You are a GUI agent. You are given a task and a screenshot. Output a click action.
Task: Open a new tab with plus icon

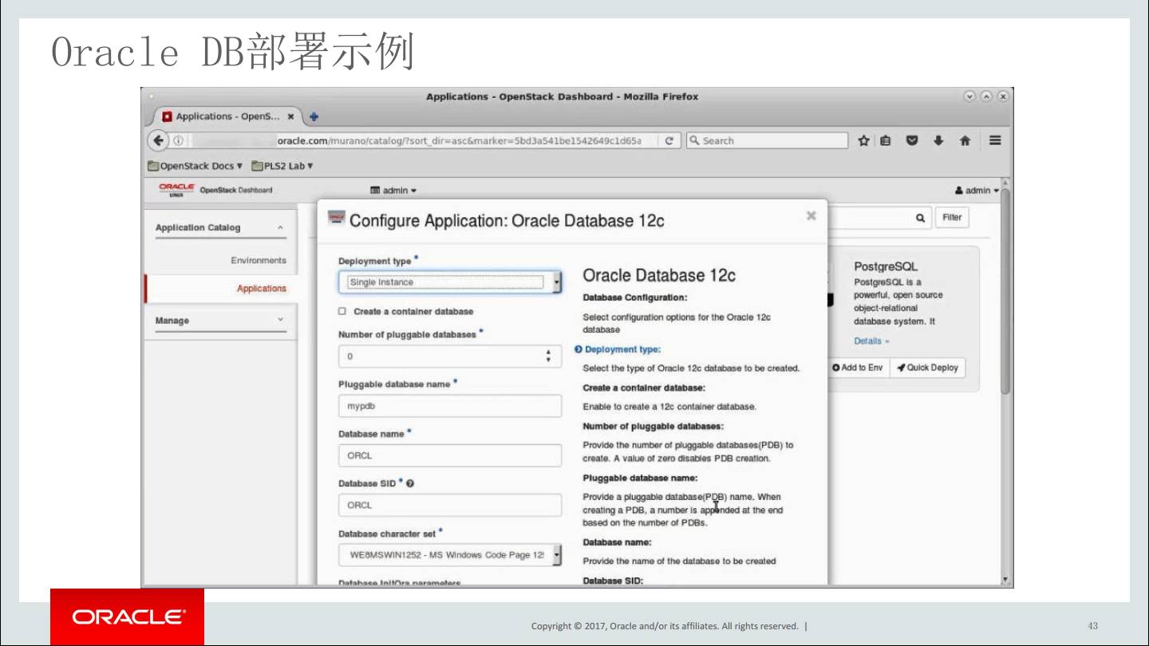tap(314, 116)
